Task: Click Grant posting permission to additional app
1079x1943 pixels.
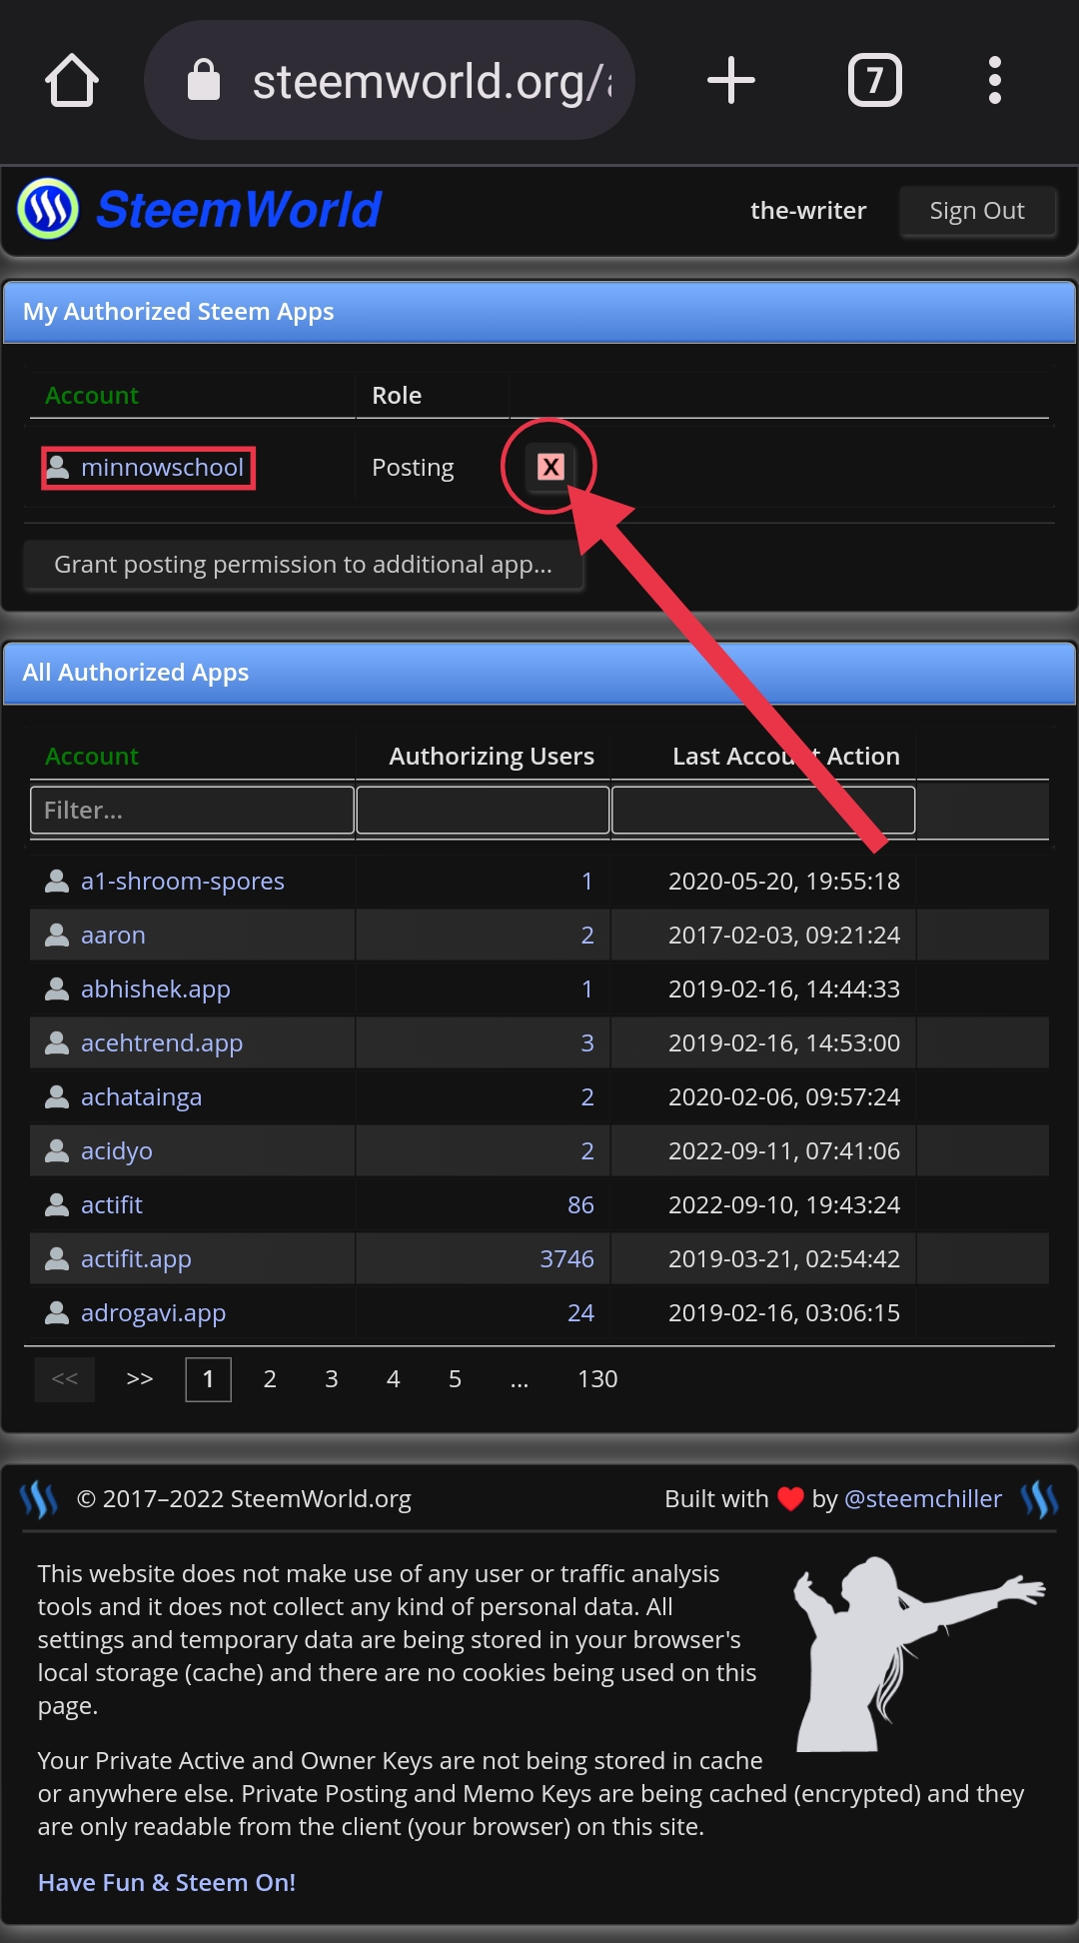Action: click(x=303, y=565)
